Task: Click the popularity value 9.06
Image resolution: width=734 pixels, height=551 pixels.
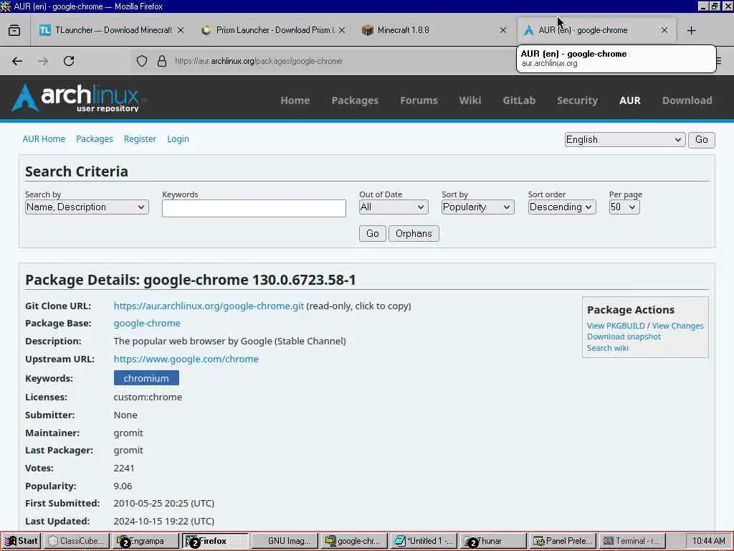Action: pos(123,486)
